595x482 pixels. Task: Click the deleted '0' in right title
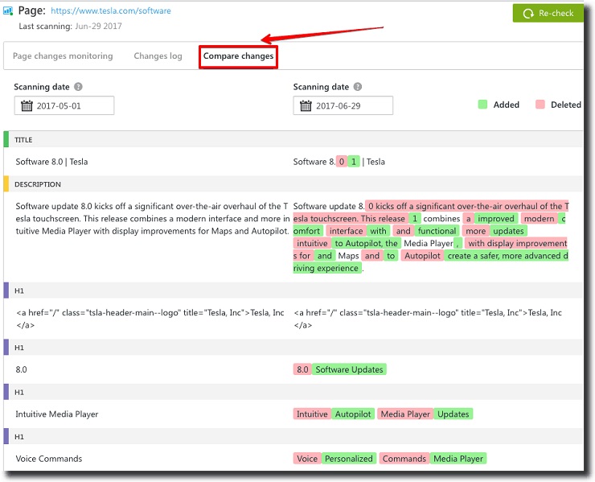click(x=342, y=162)
